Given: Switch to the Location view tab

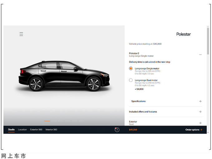Looking at the screenshot, I should pos(22,130).
